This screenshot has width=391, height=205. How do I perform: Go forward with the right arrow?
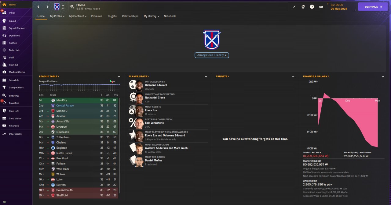[47, 7]
